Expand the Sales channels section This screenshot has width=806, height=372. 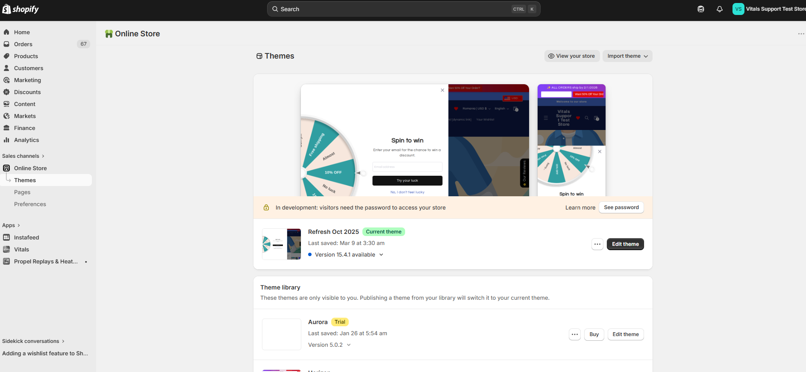pos(23,156)
